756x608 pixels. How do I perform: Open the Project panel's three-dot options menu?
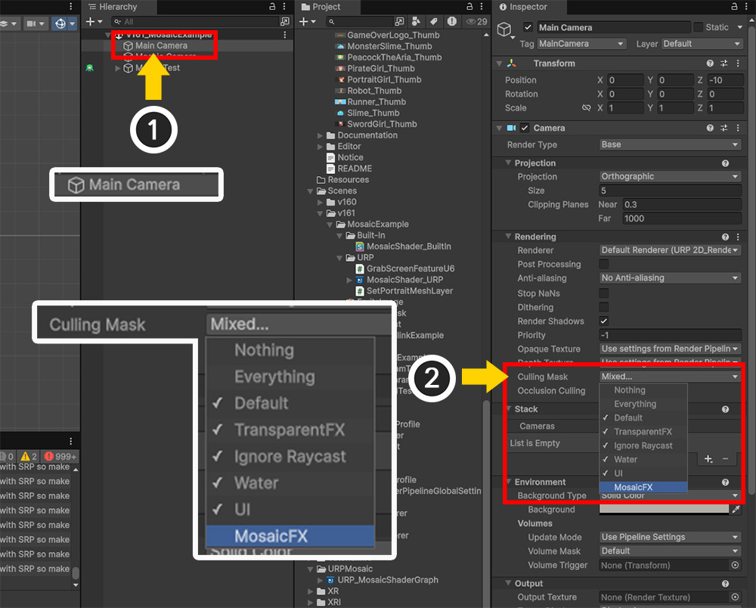482,6
